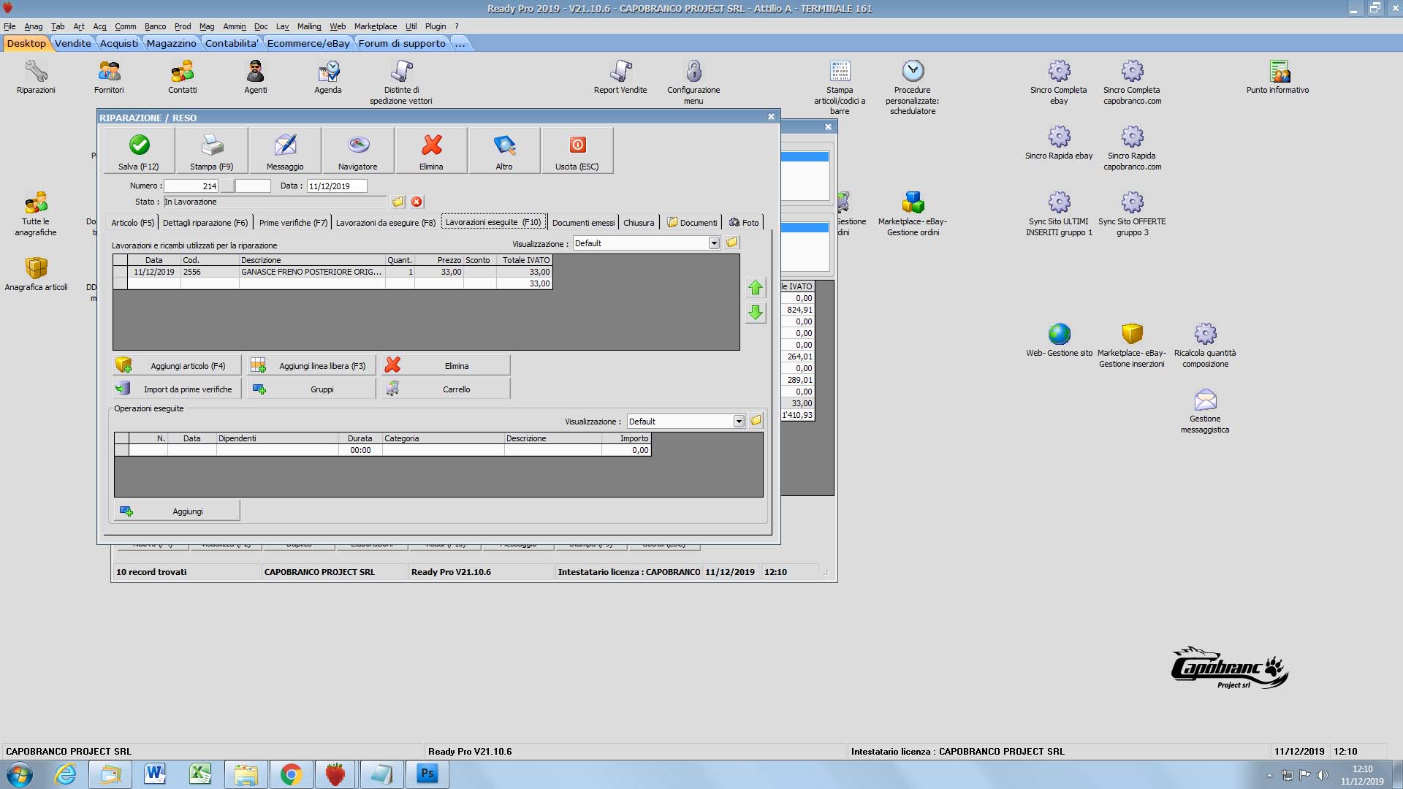
Task: Open Photoshop from the taskbar
Action: [x=427, y=774]
